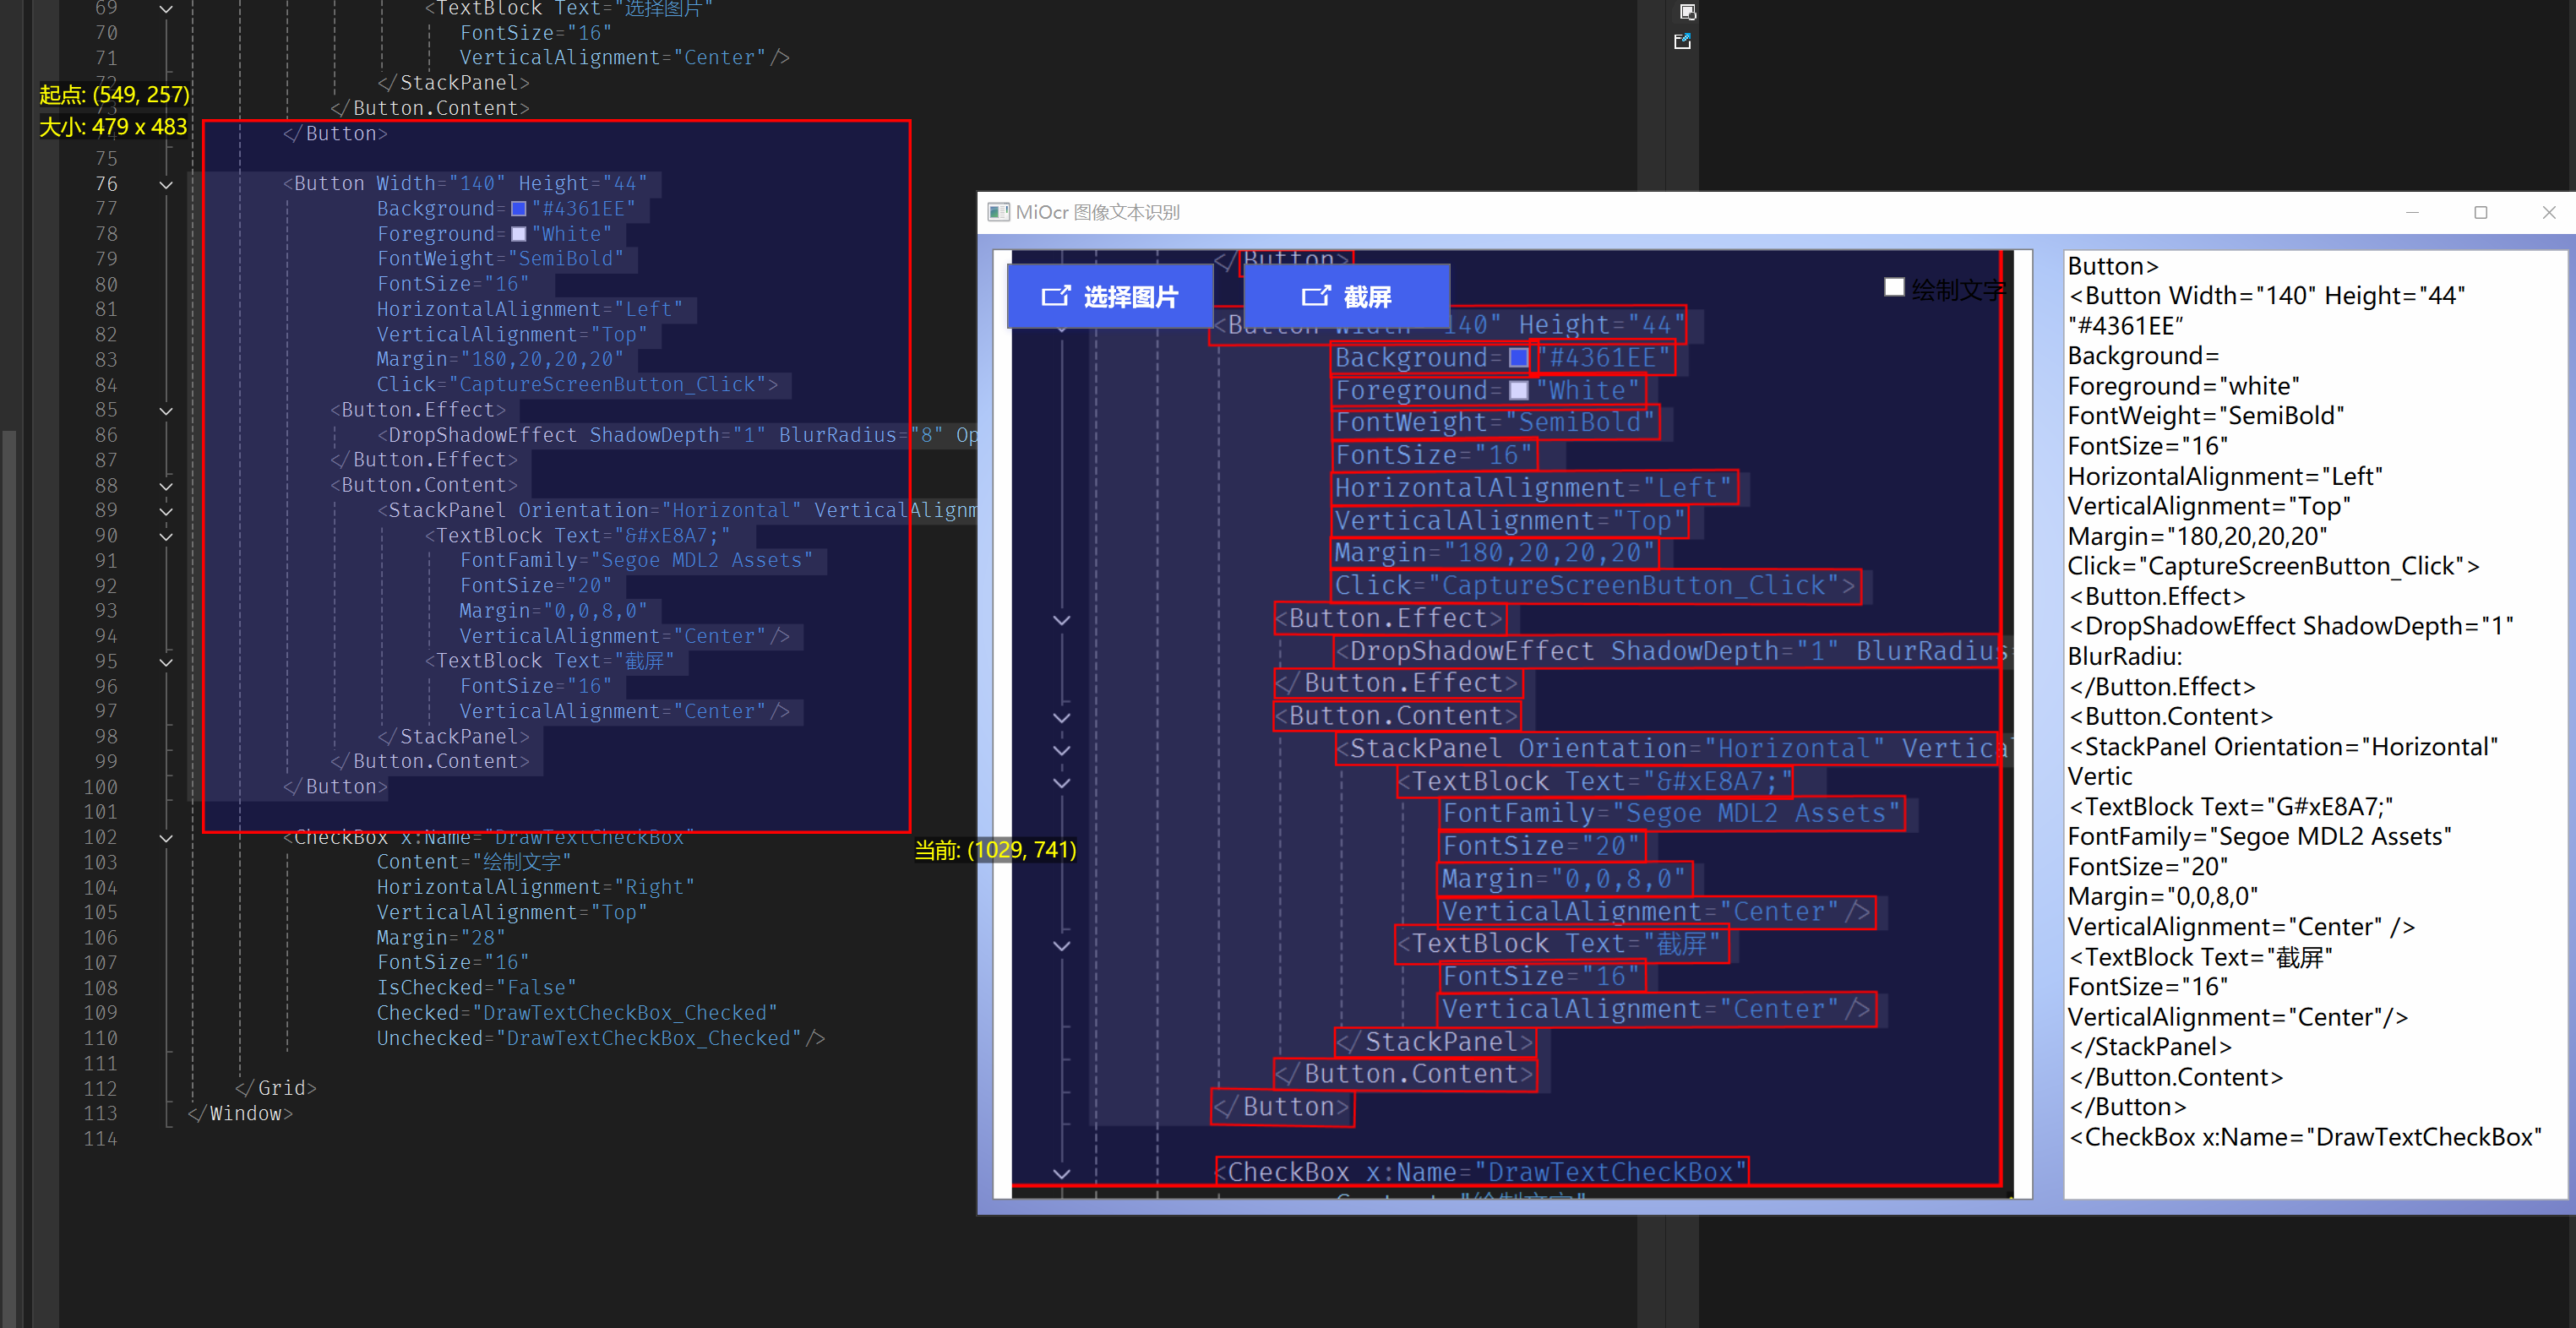Fold the StackPanel block at line 89

click(x=166, y=511)
